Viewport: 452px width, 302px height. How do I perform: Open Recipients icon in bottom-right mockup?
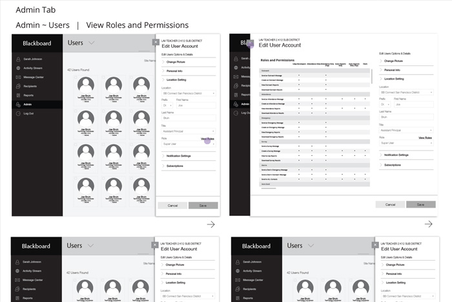238,289
